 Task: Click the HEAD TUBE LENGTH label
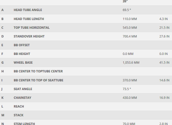29,19
